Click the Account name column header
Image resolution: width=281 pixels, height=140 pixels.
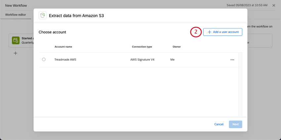[x=63, y=47]
